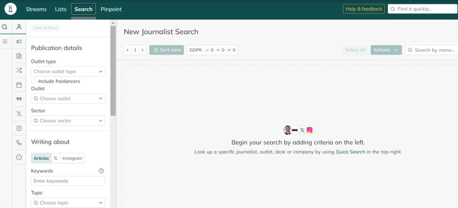Image resolution: width=458 pixels, height=208 pixels.
Task: Open the Choose sector dropdown
Action: tap(68, 121)
